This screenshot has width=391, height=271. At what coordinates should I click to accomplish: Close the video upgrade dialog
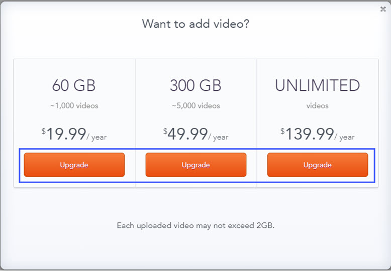click(383, 9)
